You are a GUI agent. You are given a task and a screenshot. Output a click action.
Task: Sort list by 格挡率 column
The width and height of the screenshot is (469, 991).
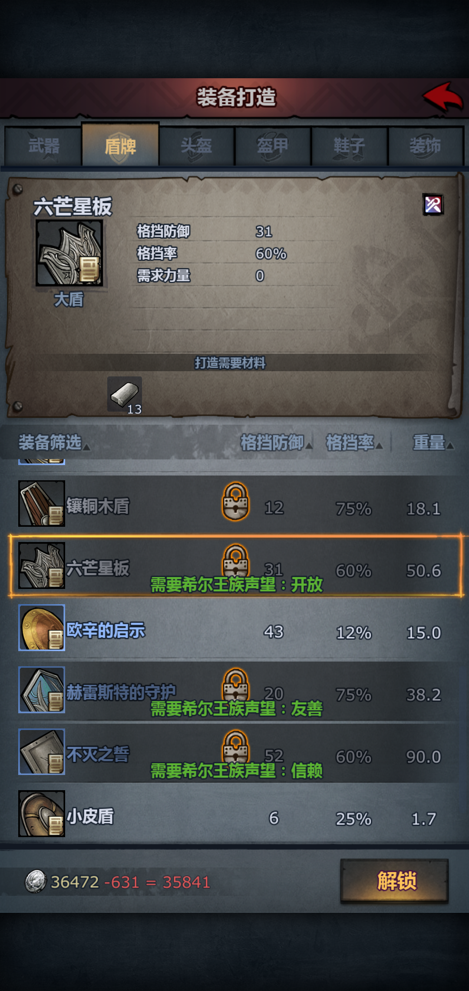click(x=354, y=442)
